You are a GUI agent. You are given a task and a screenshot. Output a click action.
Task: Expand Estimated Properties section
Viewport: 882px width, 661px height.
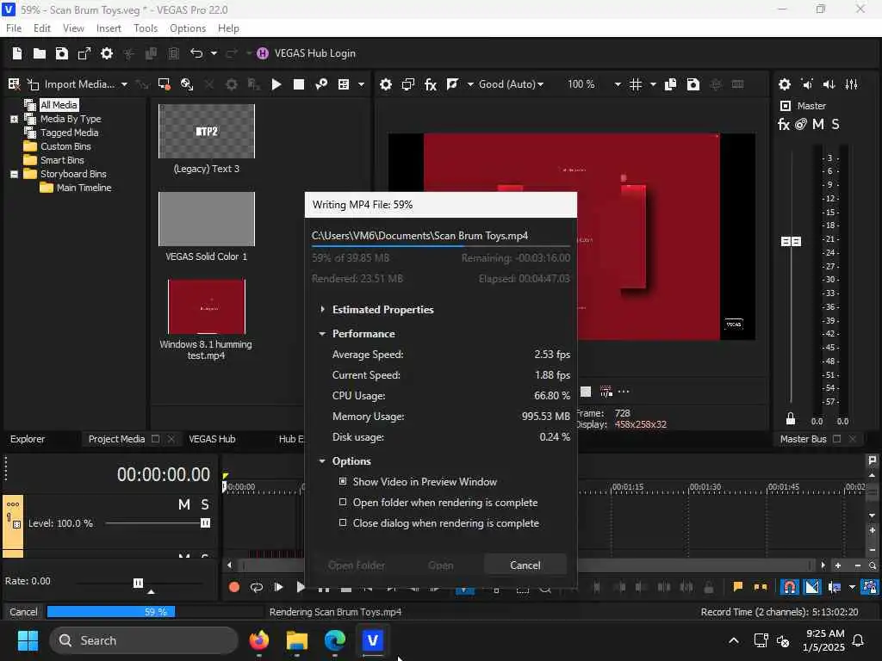pos(322,310)
